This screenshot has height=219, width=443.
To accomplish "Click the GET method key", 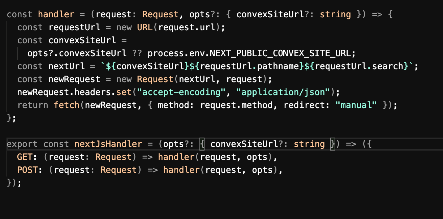I will pyautogui.click(x=25, y=157).
